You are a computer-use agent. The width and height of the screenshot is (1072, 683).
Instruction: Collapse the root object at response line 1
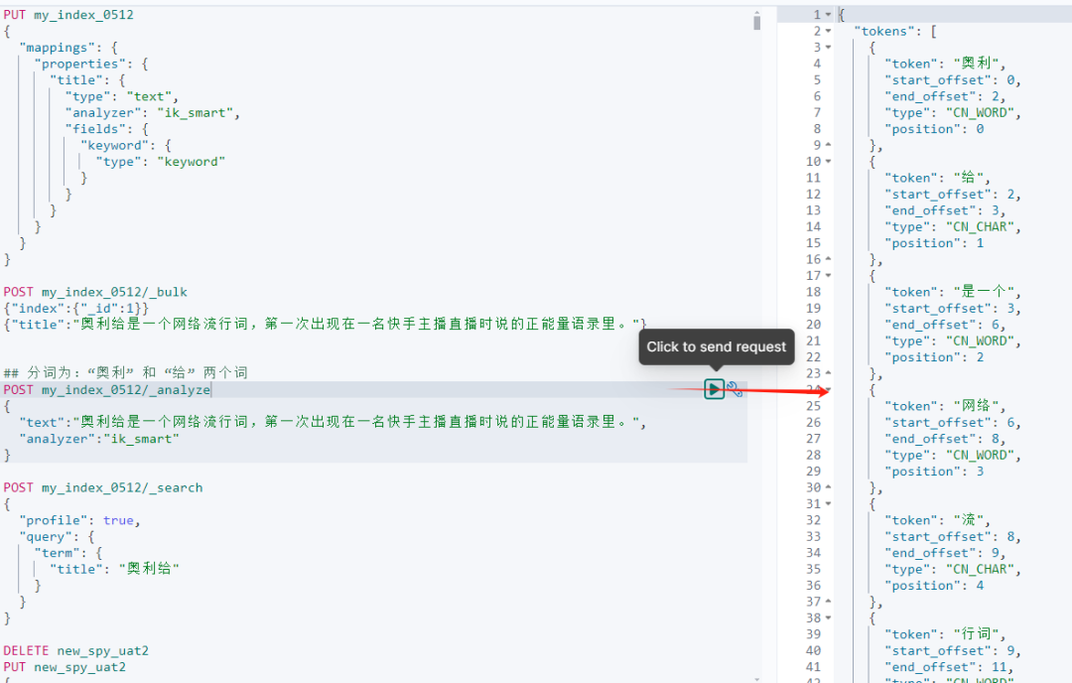coord(828,14)
